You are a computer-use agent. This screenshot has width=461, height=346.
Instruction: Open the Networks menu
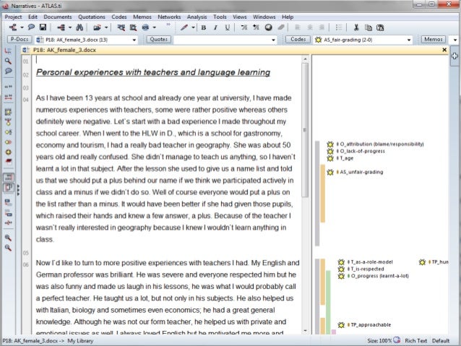pos(169,17)
